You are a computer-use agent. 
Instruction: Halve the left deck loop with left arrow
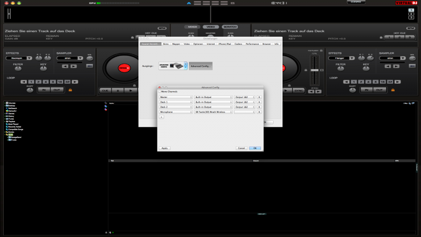point(24,82)
